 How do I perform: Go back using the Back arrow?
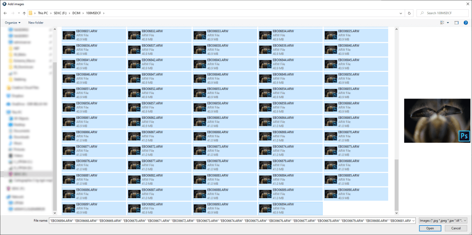(x=5, y=13)
